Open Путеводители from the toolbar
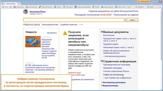The image size is (163, 91). tap(68, 7)
